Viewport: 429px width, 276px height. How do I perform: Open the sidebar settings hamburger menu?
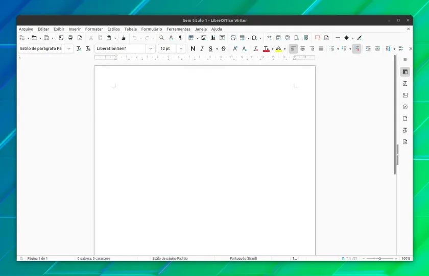point(405,59)
